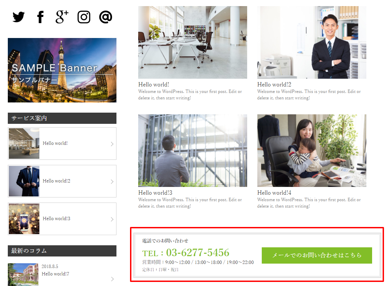Click the businessman with crossed arms image
385x286 pixels.
pyautogui.click(x=312, y=42)
